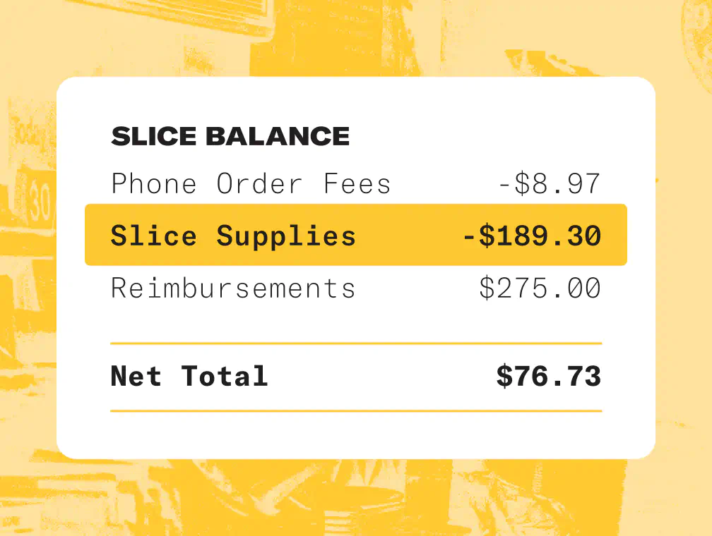Click the yellow divider below Net Total
Viewport: 712px width, 536px height.
pos(356,411)
